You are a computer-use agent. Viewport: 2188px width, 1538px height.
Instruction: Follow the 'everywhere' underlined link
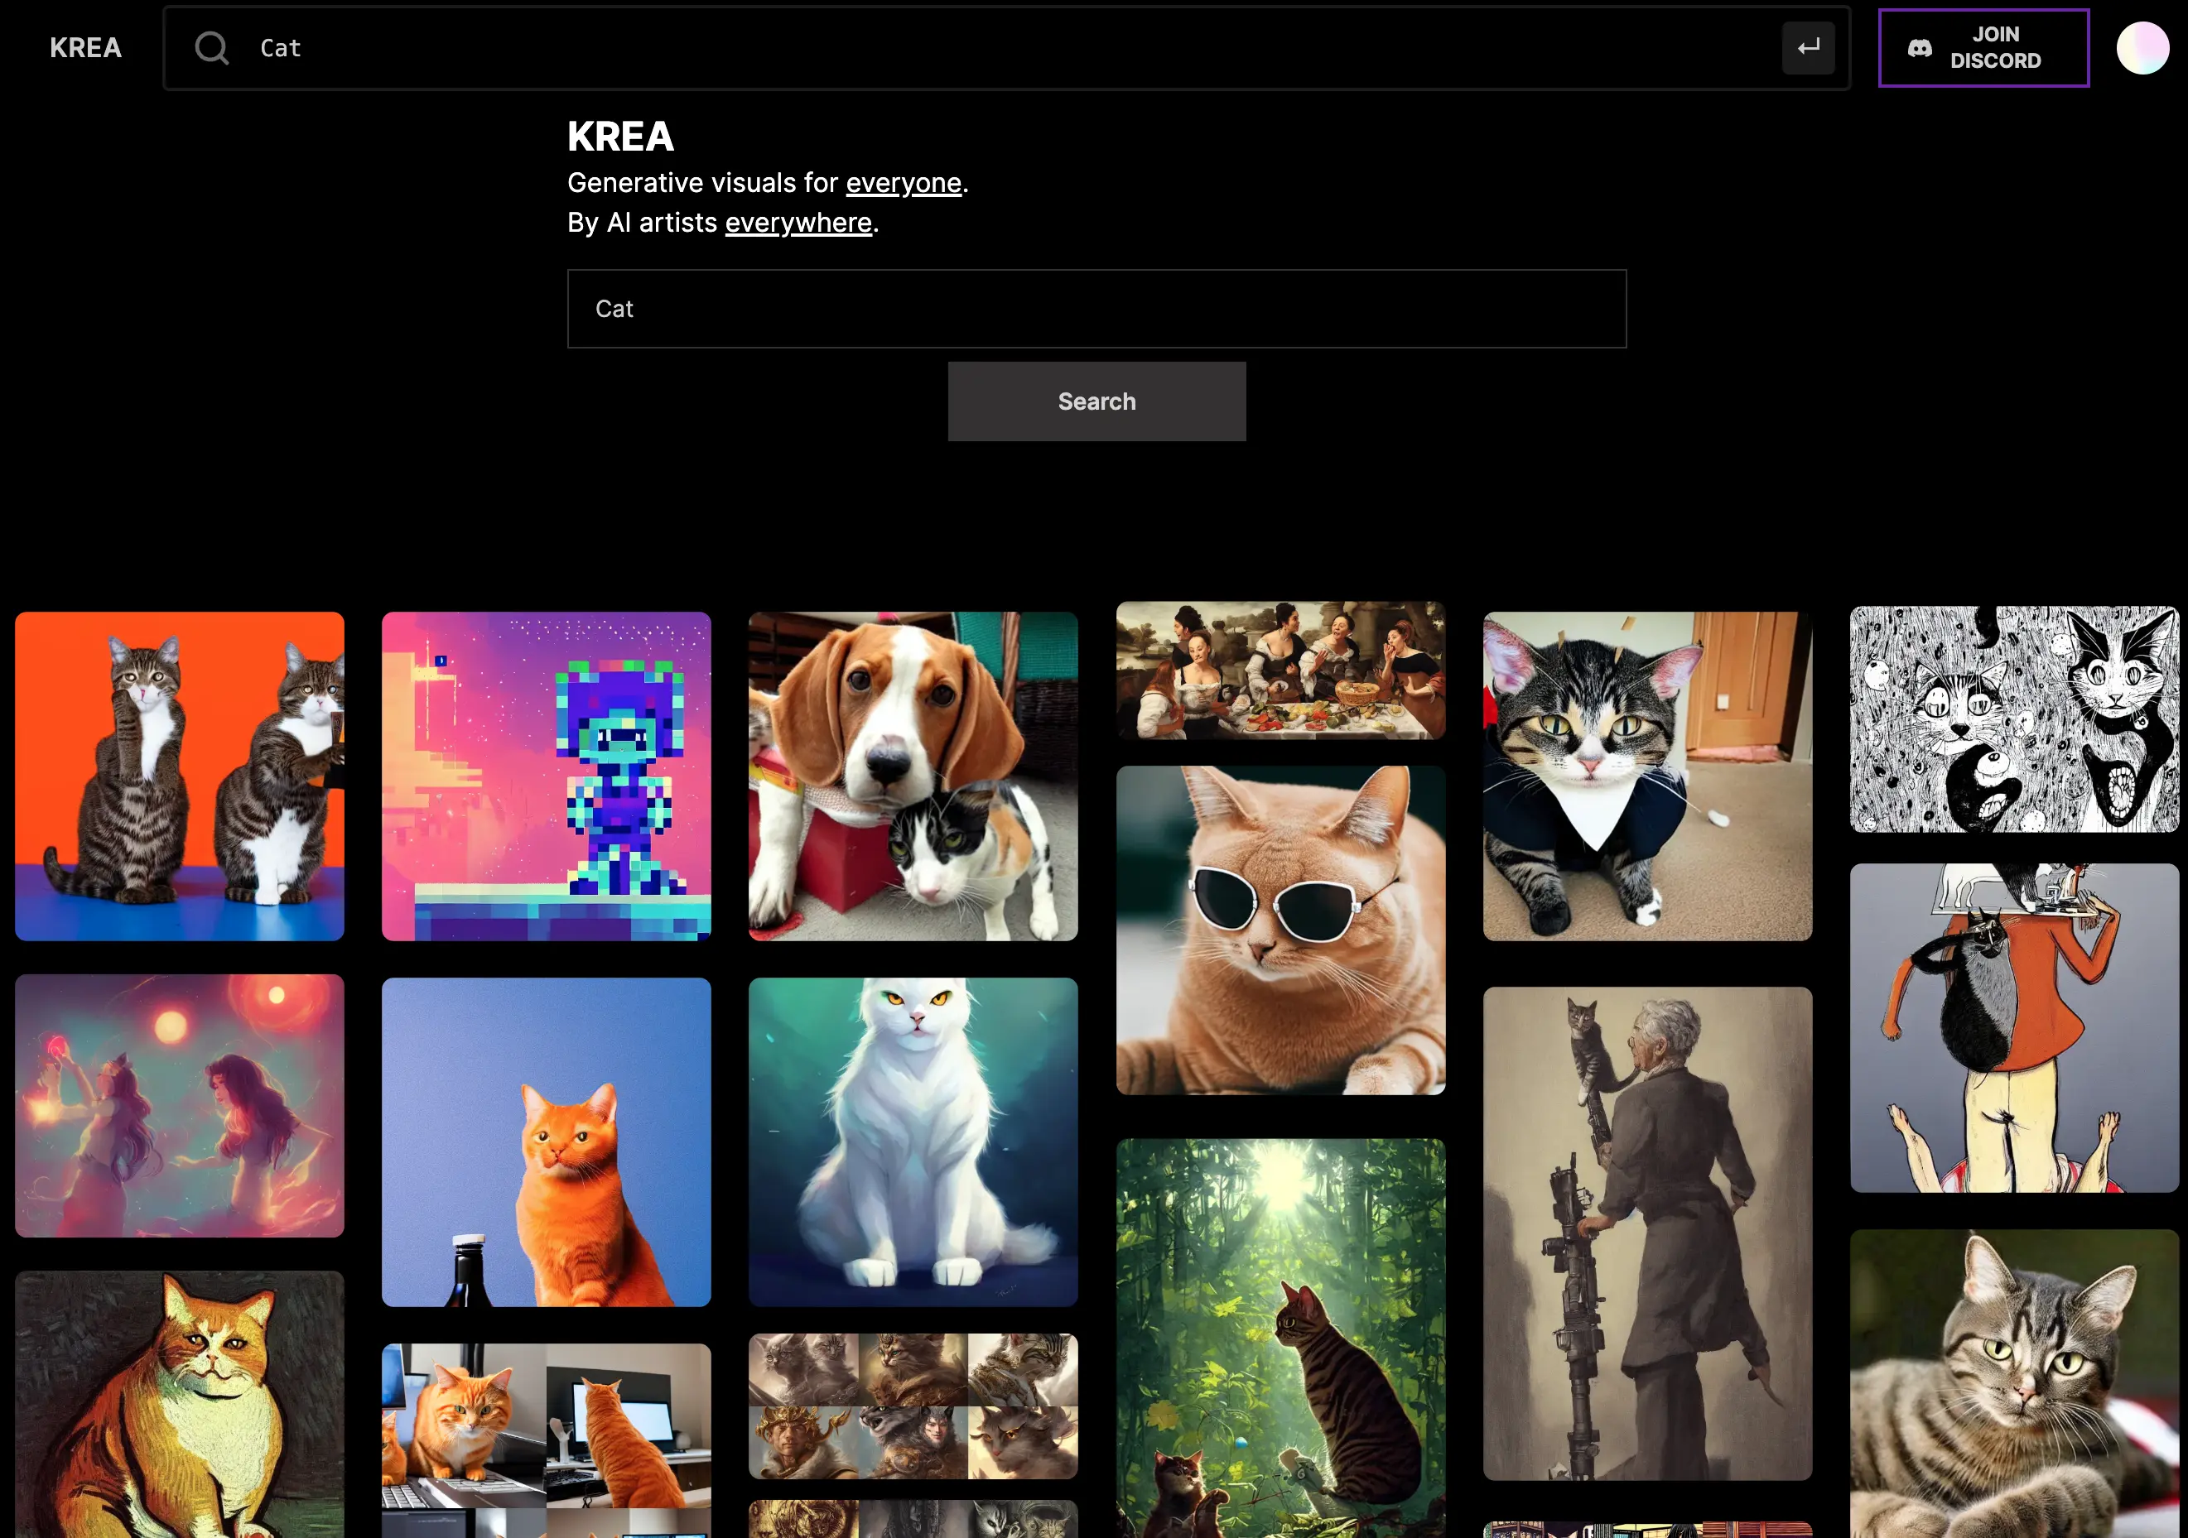click(798, 223)
